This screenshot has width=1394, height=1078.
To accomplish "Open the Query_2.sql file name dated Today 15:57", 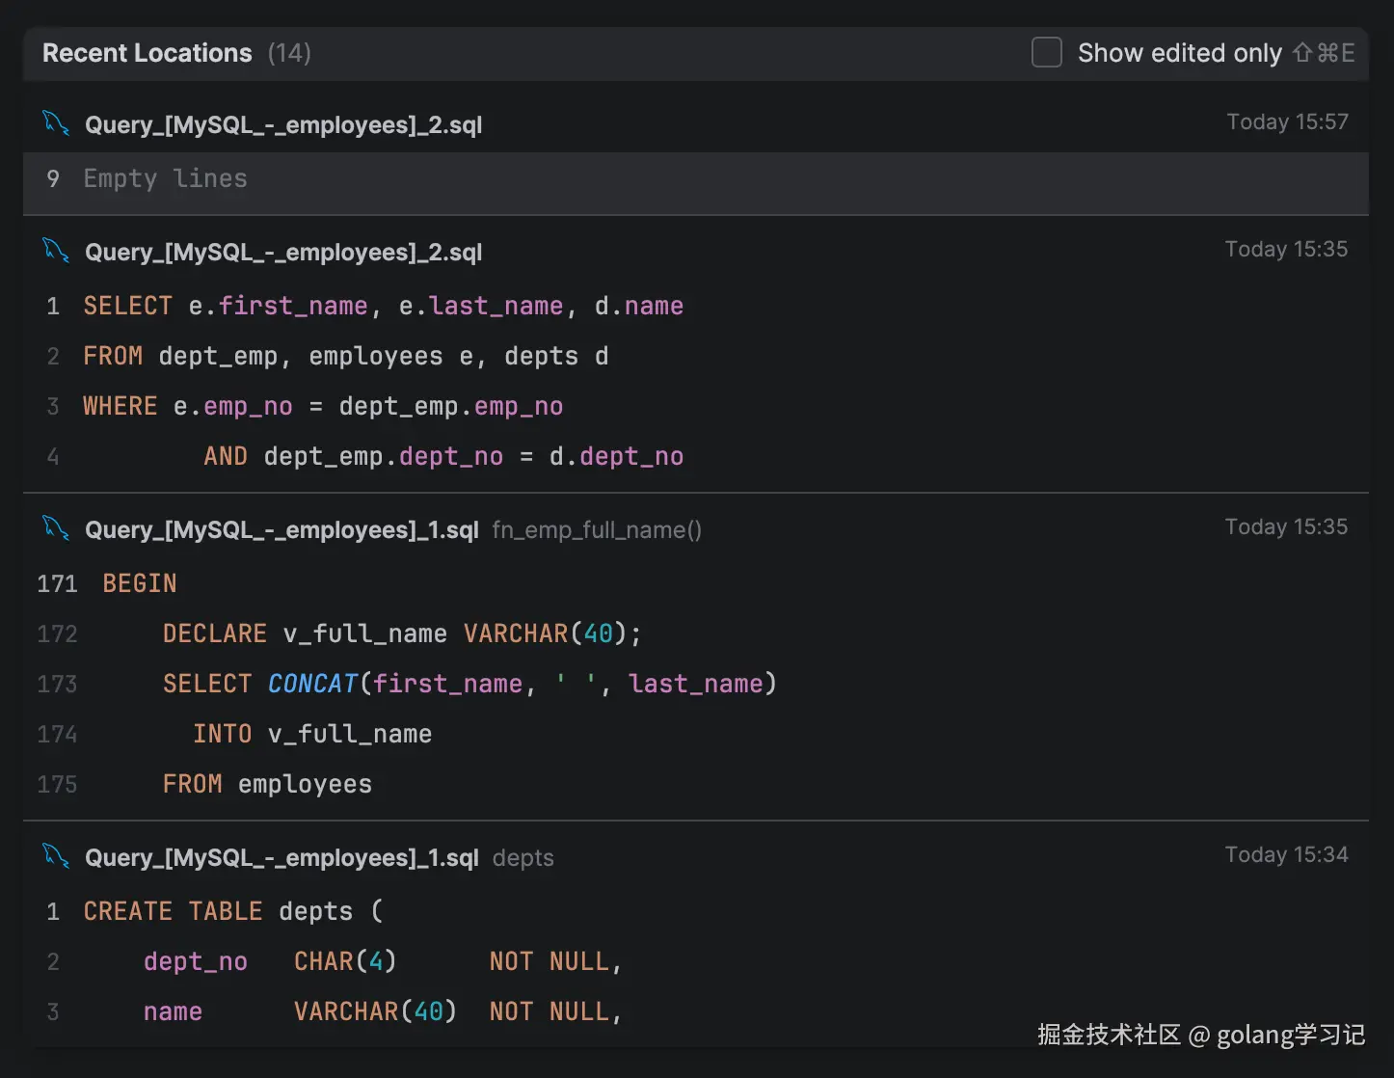I will pos(283,125).
